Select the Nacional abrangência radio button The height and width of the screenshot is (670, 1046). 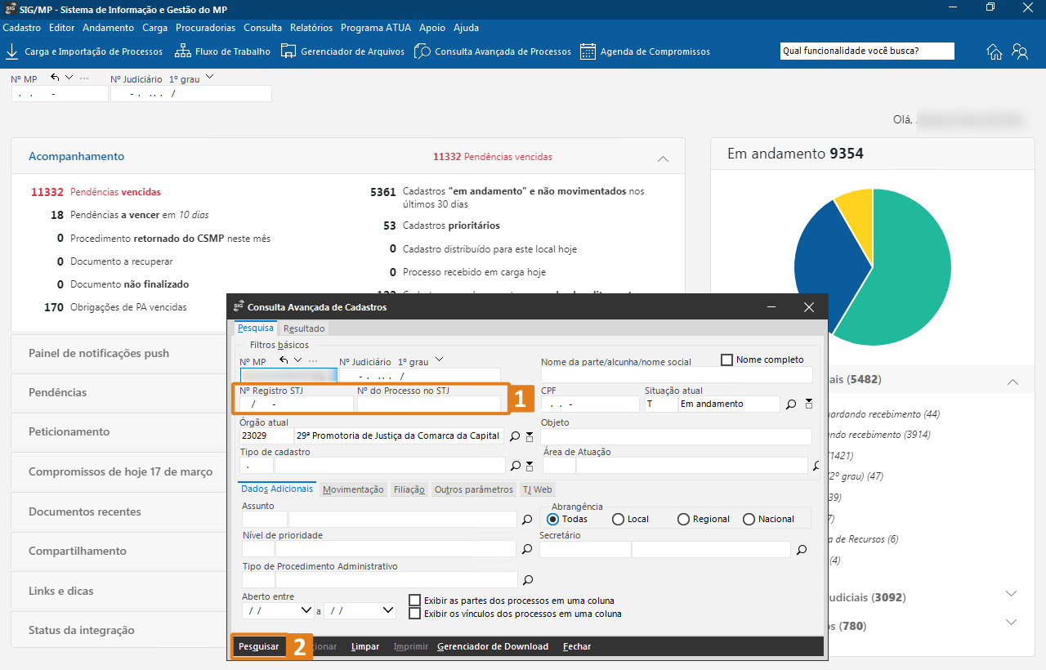(749, 519)
